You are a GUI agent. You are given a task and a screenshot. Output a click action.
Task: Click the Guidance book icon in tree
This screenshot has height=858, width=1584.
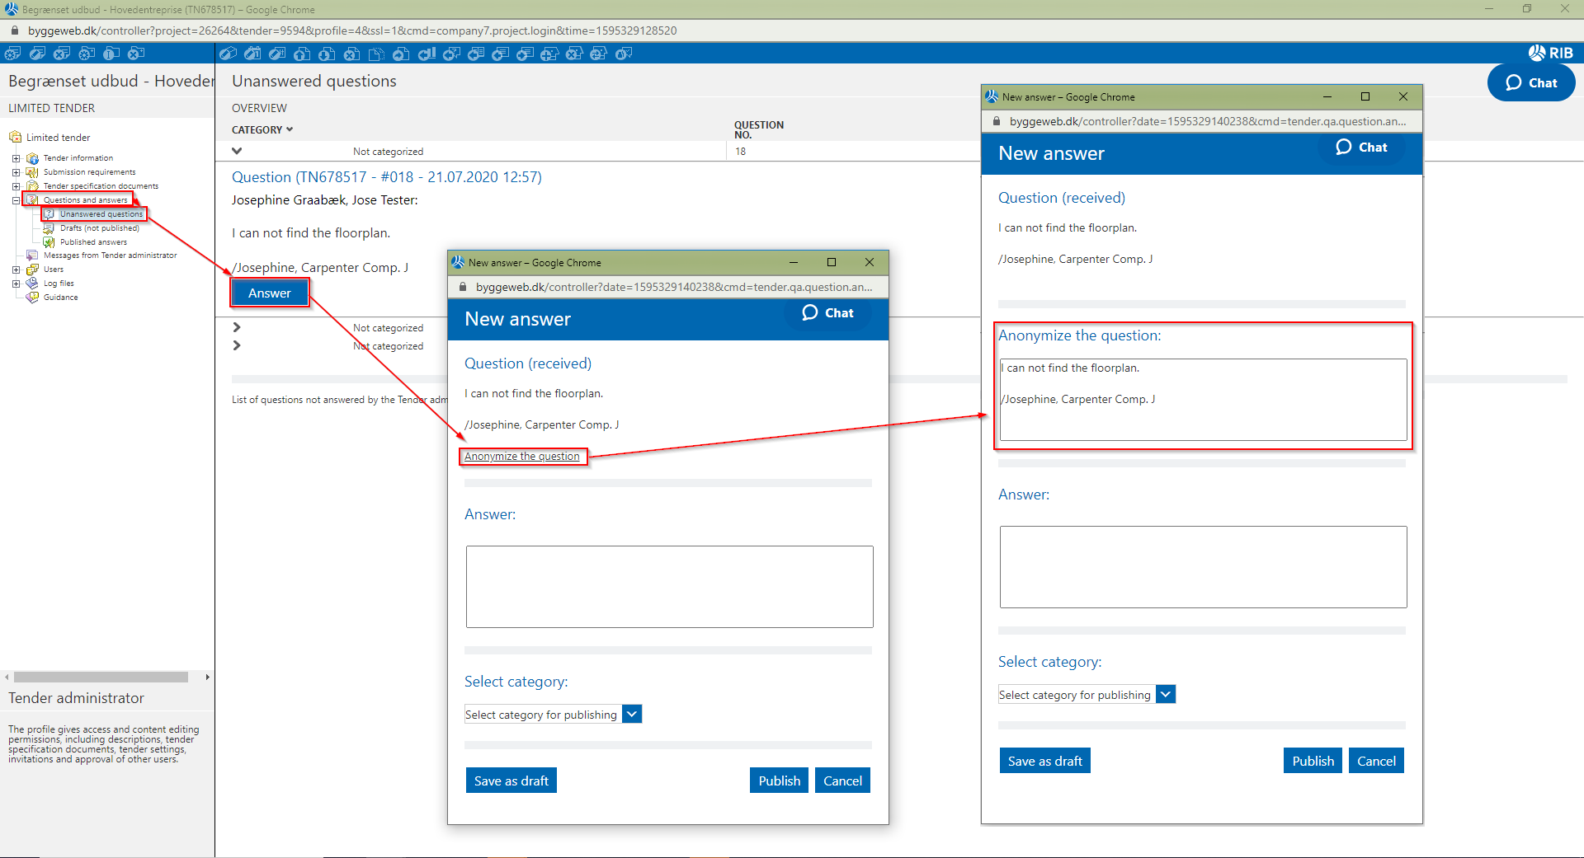(x=33, y=298)
